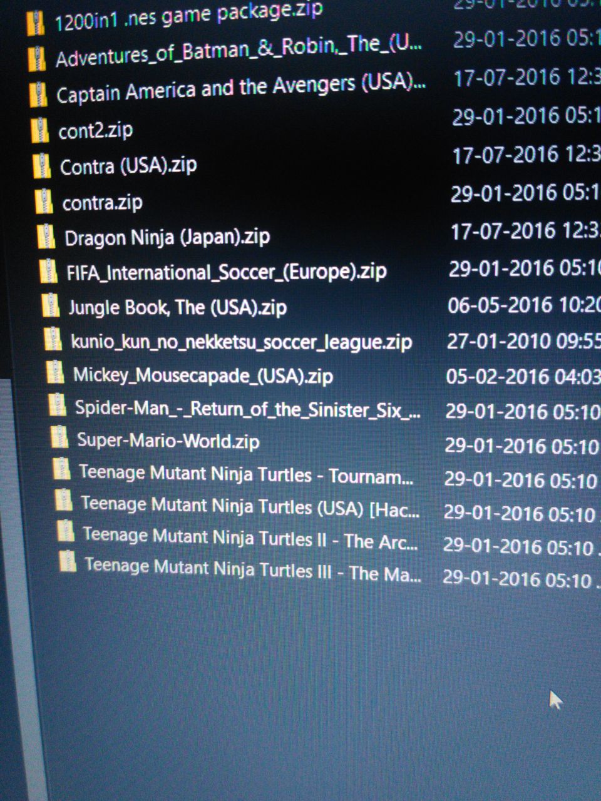Select file name Teenage Mutant Ninja Turtles III - The Ma...

coord(253,569)
